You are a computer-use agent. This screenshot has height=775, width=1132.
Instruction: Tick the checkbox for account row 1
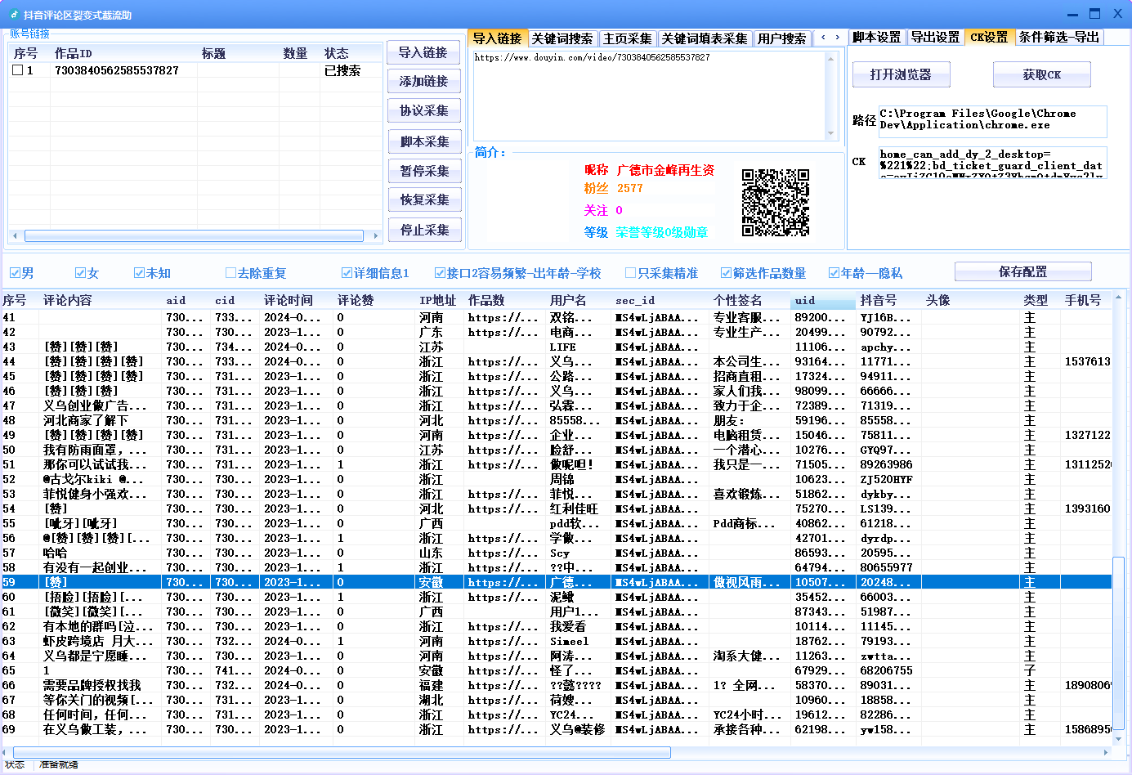click(x=18, y=71)
